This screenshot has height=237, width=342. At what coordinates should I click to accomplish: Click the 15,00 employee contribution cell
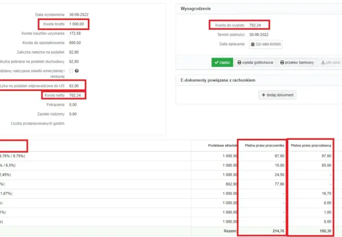(279, 165)
